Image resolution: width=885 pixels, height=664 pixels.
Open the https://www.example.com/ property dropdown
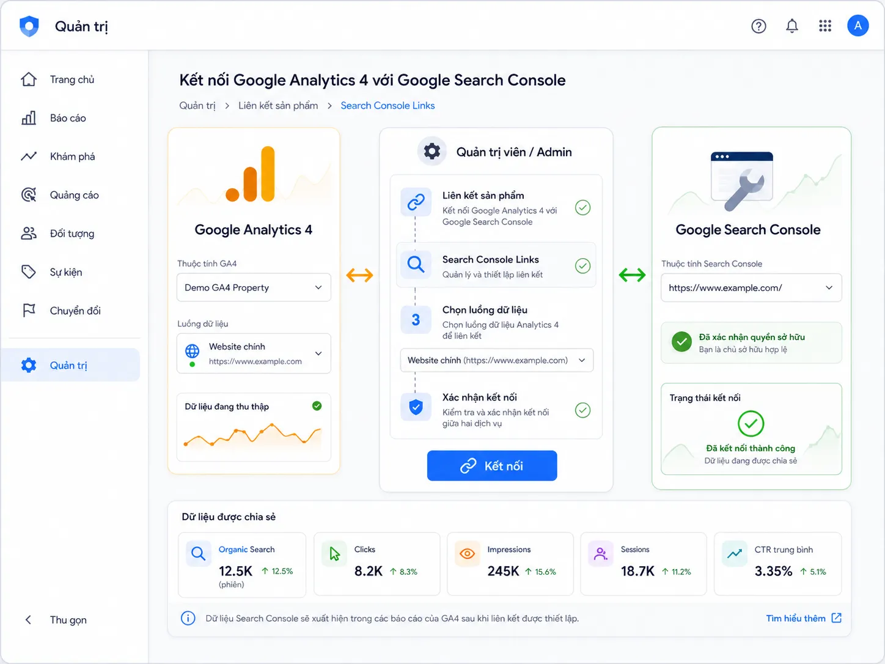751,287
